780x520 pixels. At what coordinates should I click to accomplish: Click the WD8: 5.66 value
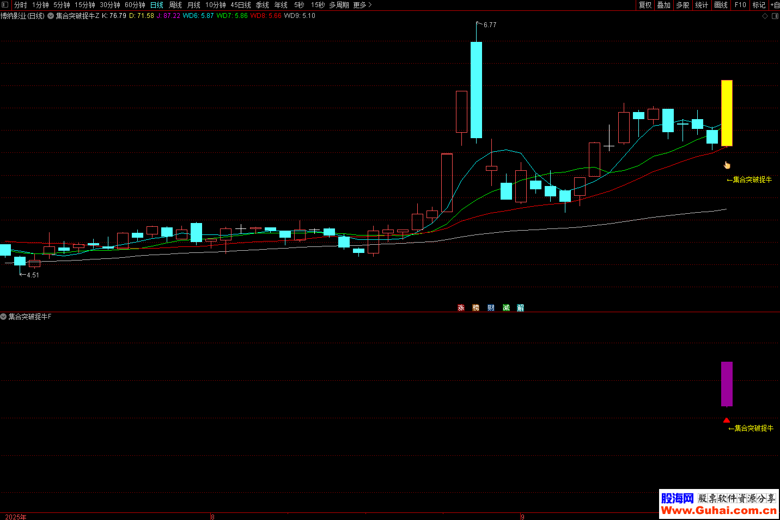(x=266, y=16)
